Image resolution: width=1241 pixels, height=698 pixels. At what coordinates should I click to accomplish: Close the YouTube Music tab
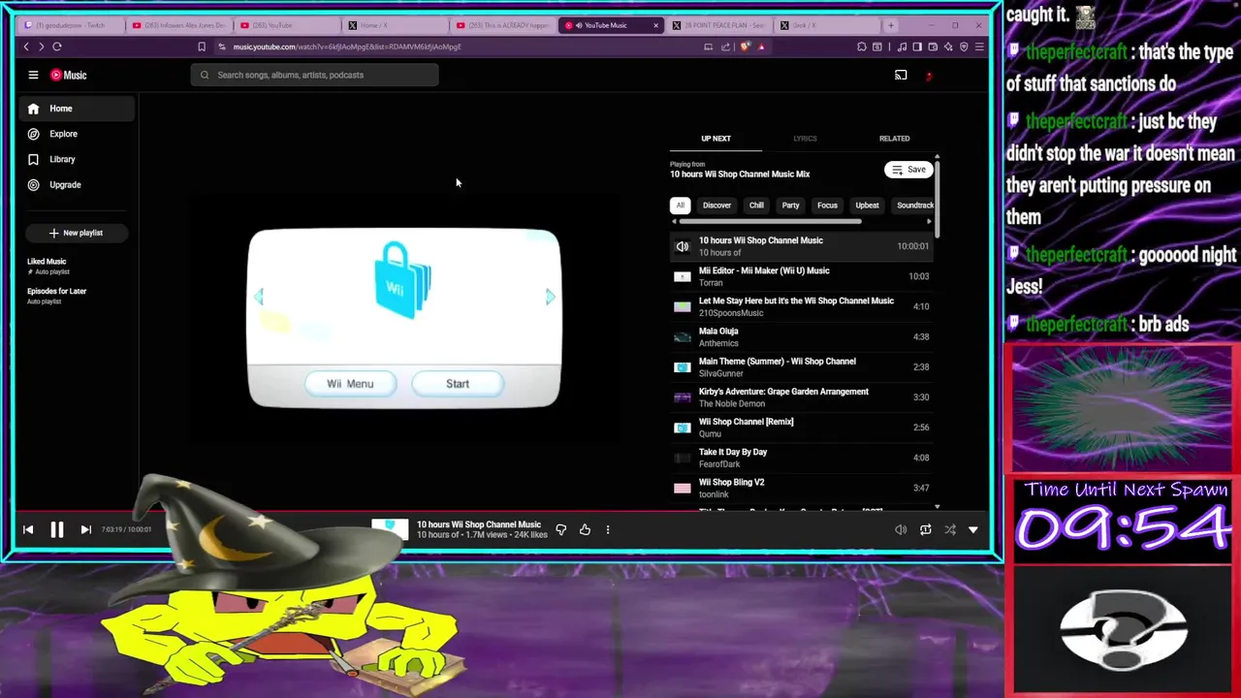[655, 25]
